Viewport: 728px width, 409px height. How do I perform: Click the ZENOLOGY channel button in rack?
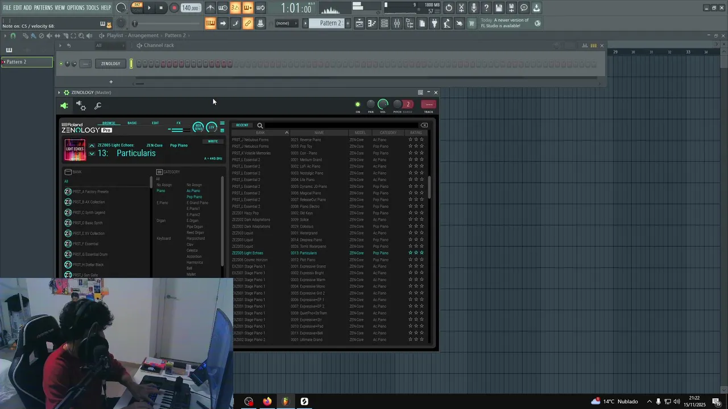point(110,64)
